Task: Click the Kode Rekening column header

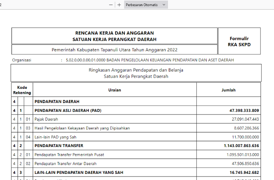Action: point(22,90)
